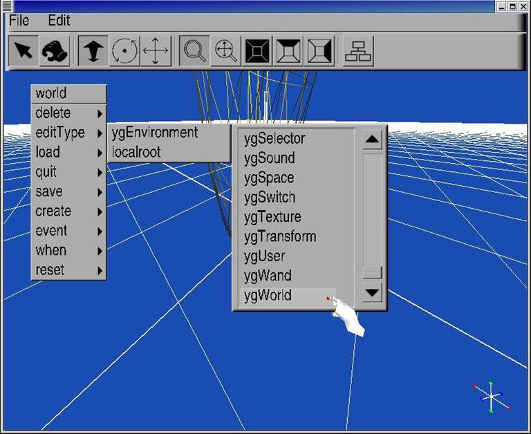
Task: Choose ygEnvironment from the submenu
Action: coord(169,133)
